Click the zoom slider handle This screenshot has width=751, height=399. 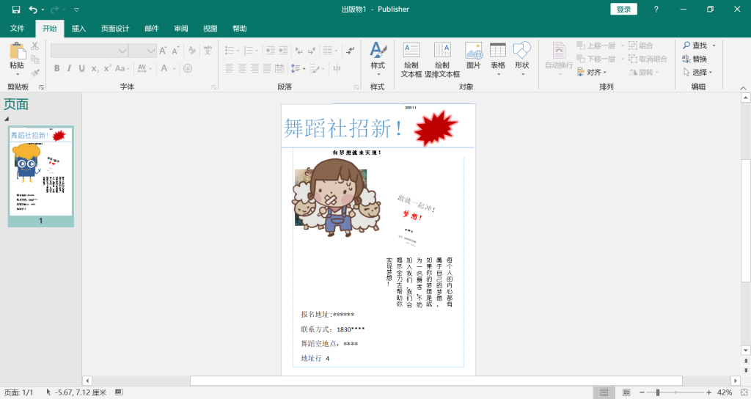pos(658,392)
